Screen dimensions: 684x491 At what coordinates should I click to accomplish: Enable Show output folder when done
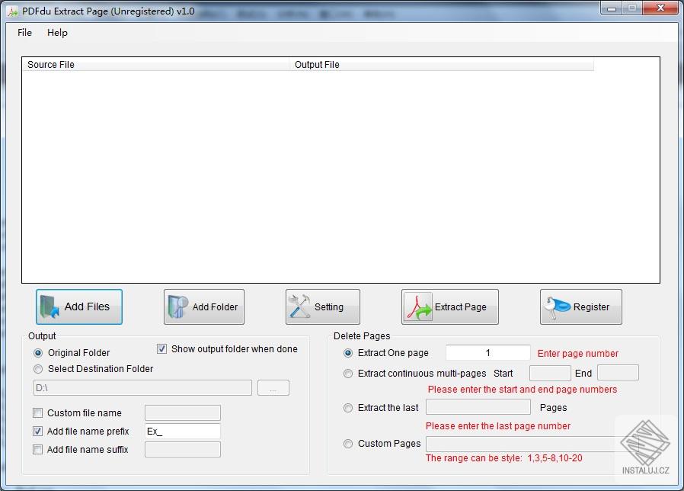tap(162, 348)
